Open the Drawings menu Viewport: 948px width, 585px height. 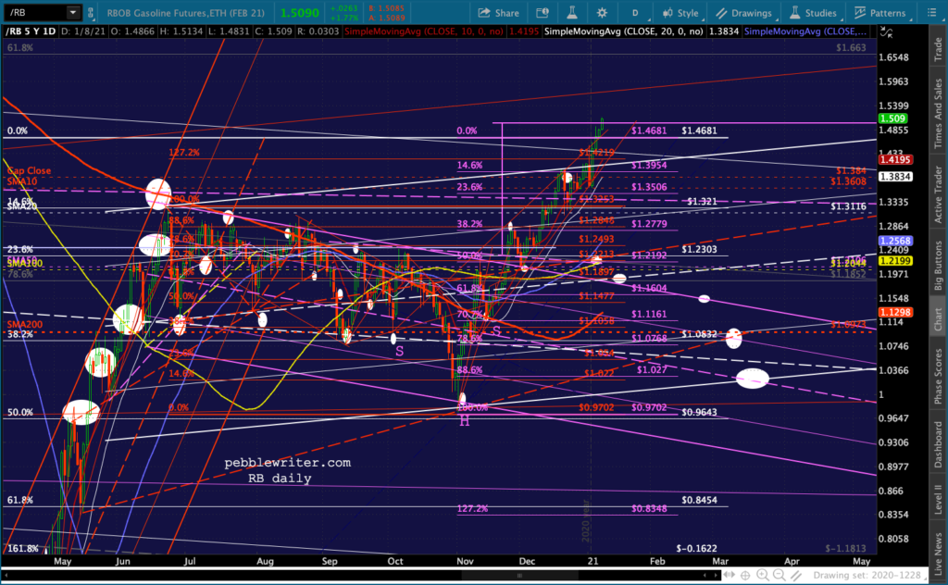pyautogui.click(x=745, y=13)
